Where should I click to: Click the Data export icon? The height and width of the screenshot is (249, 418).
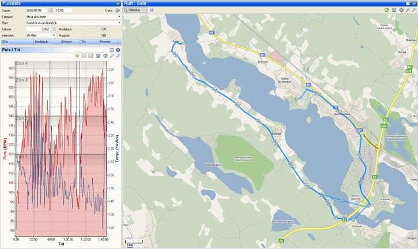(x=118, y=10)
